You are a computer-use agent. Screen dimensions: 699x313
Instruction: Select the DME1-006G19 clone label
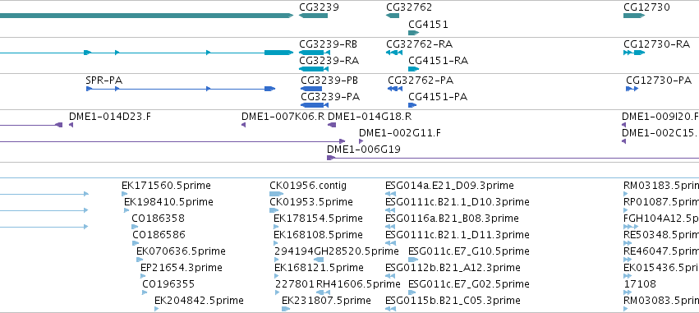coord(364,150)
